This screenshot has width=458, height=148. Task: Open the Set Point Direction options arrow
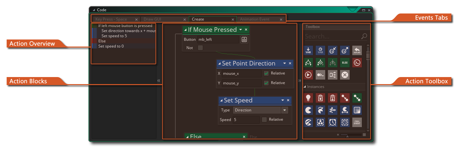click(x=284, y=64)
